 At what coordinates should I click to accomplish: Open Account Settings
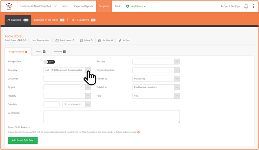tap(230, 6)
